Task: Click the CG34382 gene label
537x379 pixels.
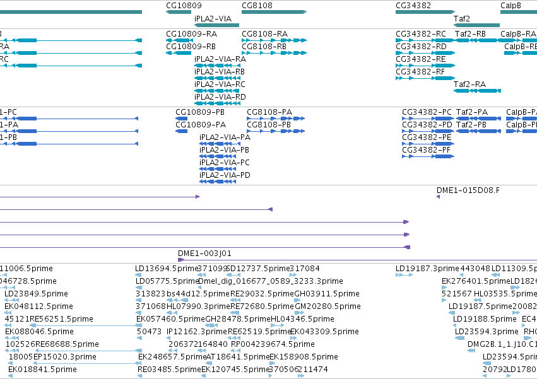Action: [413, 6]
